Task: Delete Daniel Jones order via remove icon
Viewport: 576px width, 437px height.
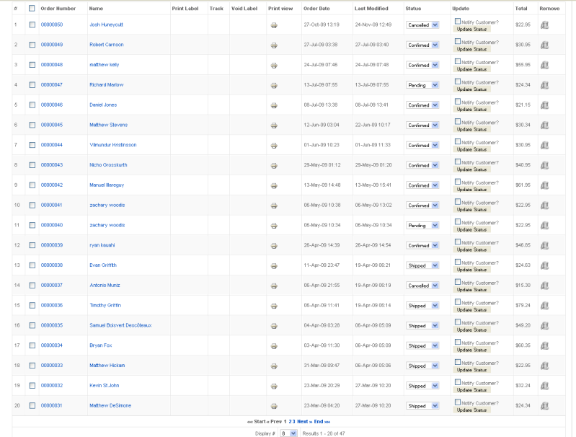Action: [544, 105]
